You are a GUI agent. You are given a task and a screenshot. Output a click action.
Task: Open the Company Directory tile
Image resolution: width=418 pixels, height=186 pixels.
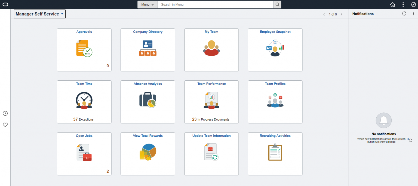147,50
